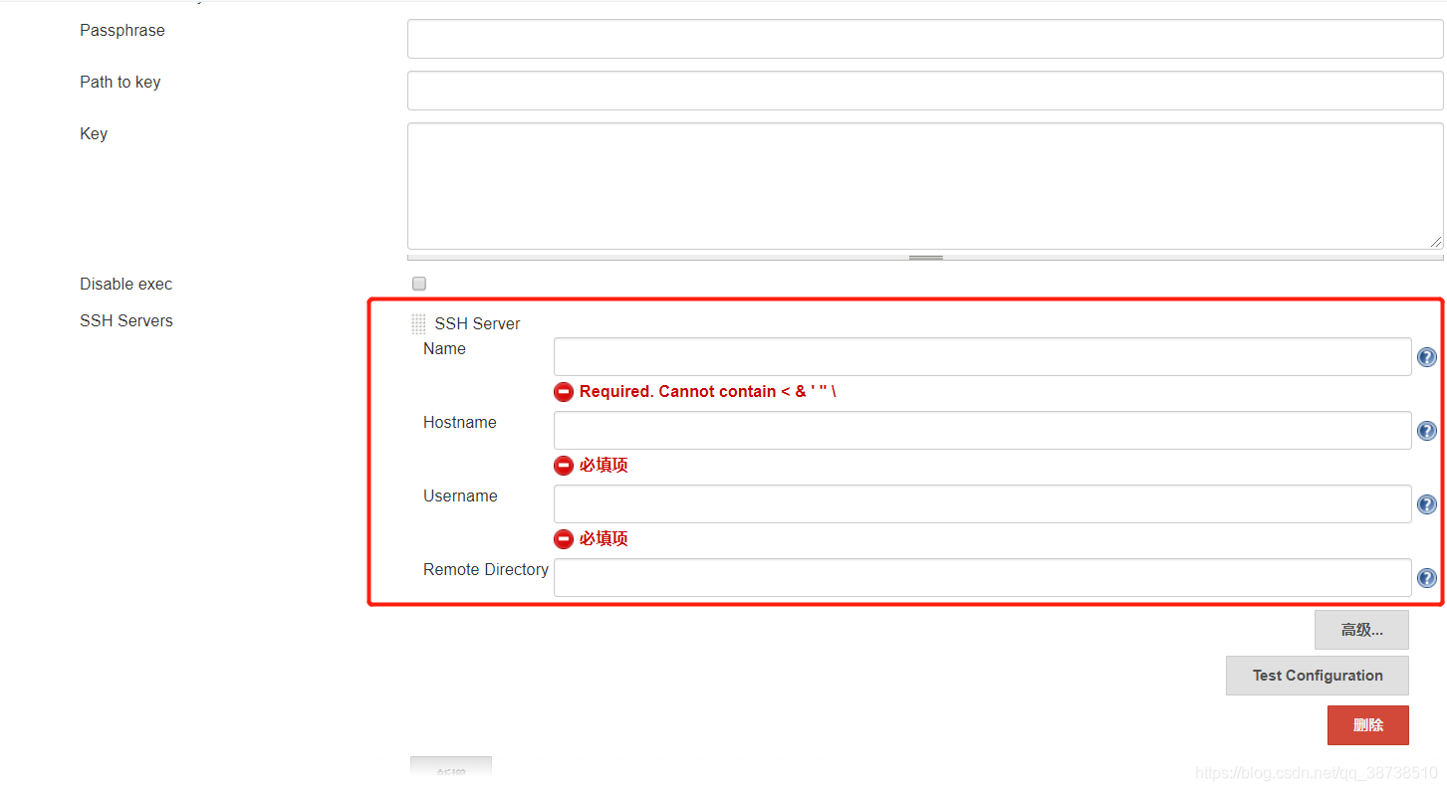Click the SSH Server drag handle
This screenshot has width=1447, height=791.
coord(418,322)
